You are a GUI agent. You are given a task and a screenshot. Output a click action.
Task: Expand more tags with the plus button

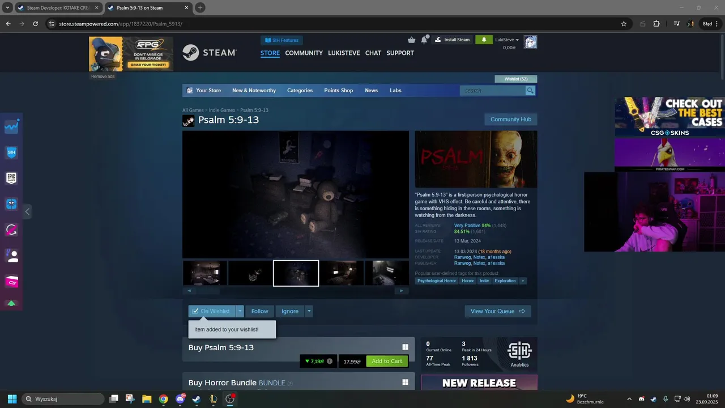click(x=523, y=281)
